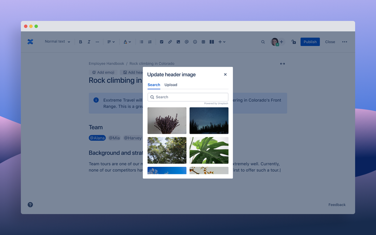
Task: Select the blue sky photo thumbnail
Action: click(x=167, y=171)
